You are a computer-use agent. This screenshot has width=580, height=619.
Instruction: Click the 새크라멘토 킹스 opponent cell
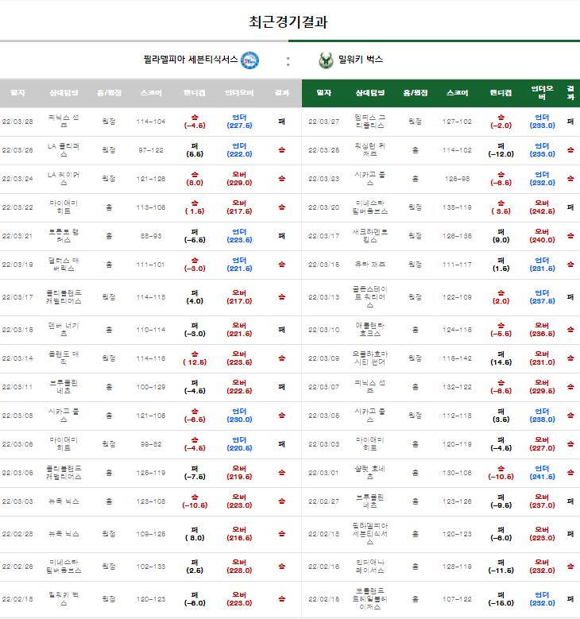click(370, 236)
